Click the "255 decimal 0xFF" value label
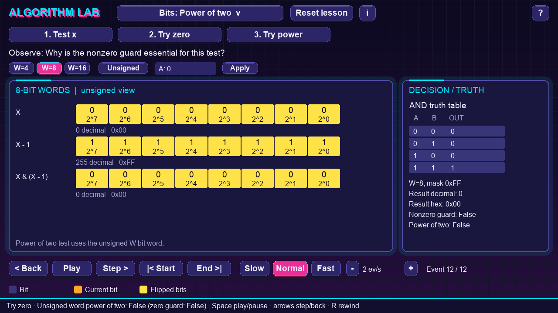This screenshot has height=313, width=558. pos(105,163)
